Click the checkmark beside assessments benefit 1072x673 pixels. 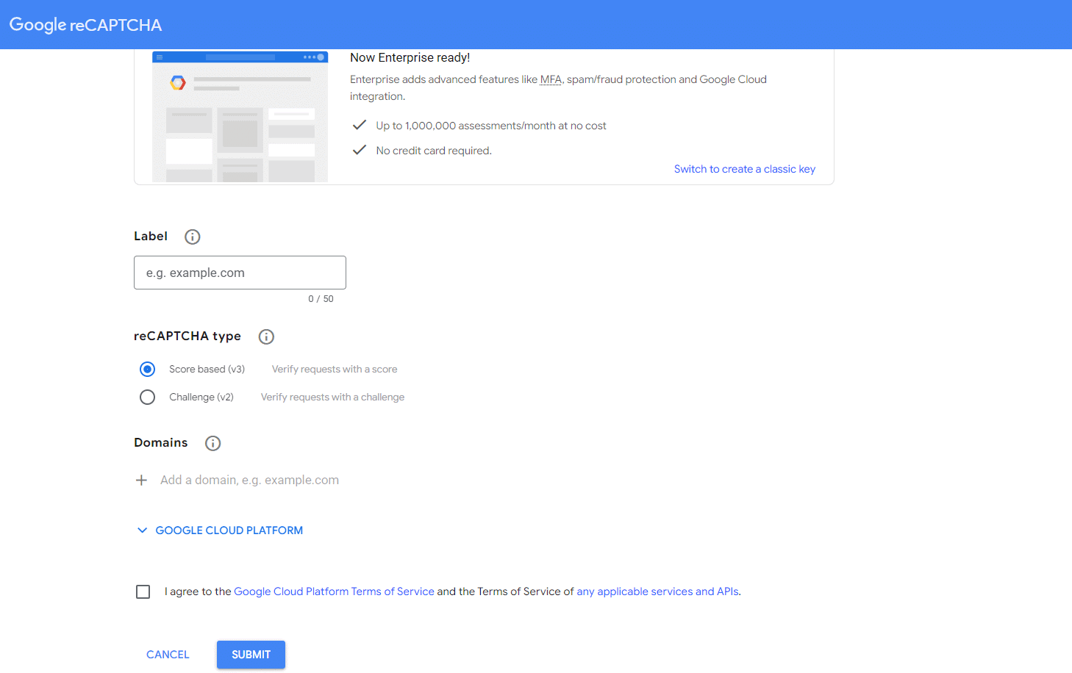tap(359, 124)
